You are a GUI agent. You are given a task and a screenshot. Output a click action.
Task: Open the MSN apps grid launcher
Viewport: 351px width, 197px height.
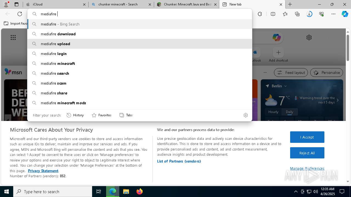click(x=13, y=37)
